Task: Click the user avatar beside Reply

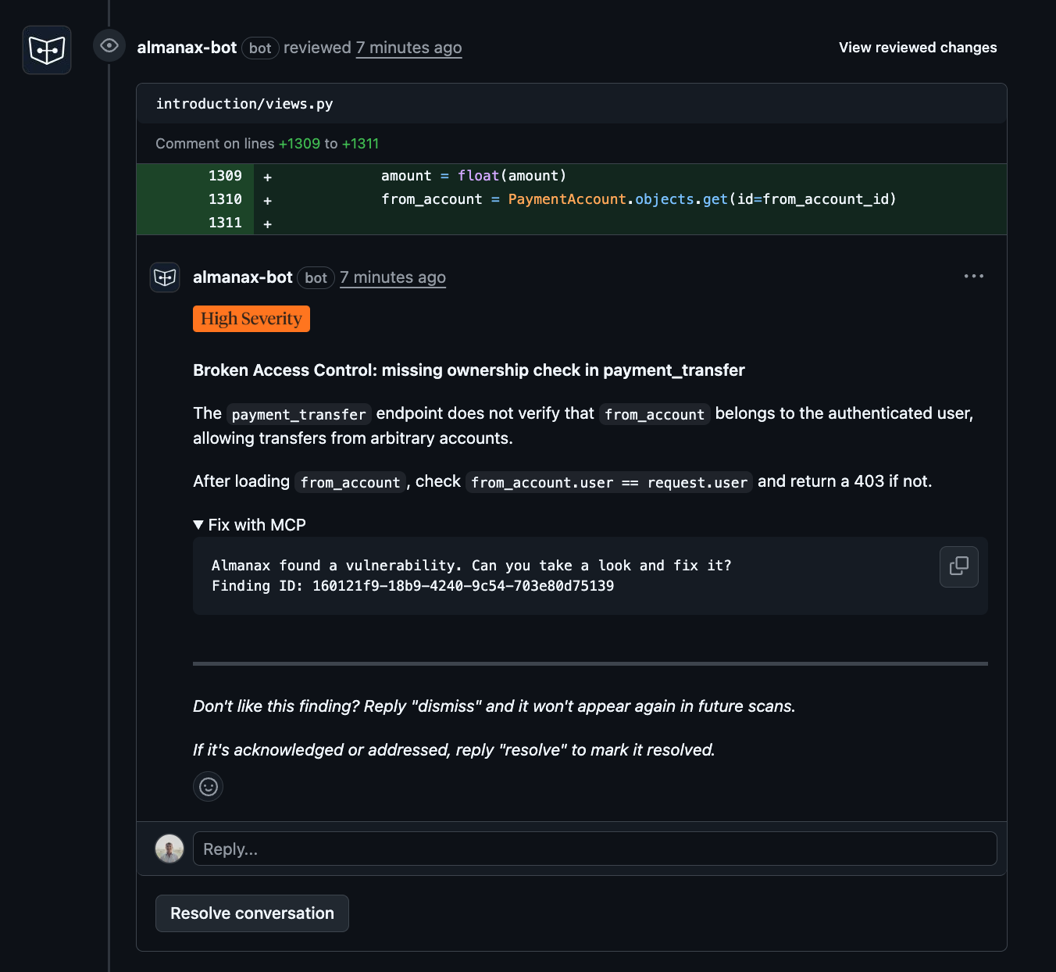Action: coord(169,849)
